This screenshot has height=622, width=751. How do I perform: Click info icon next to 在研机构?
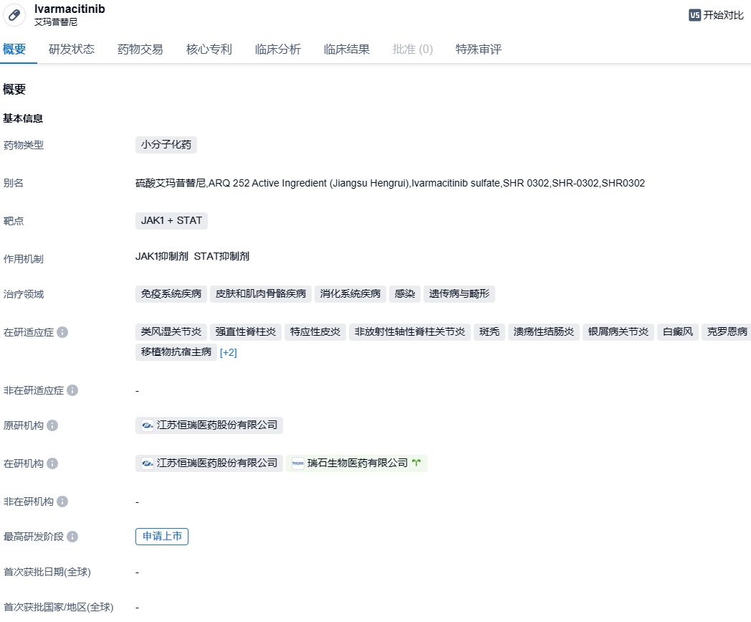click(52, 463)
